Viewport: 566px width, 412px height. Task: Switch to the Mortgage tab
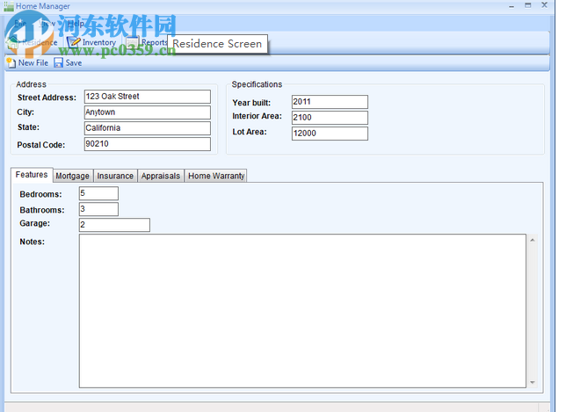pyautogui.click(x=73, y=176)
